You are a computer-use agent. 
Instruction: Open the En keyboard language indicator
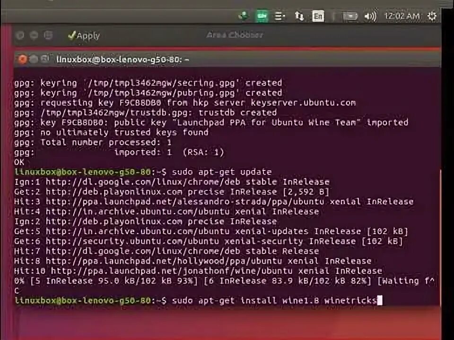(318, 16)
